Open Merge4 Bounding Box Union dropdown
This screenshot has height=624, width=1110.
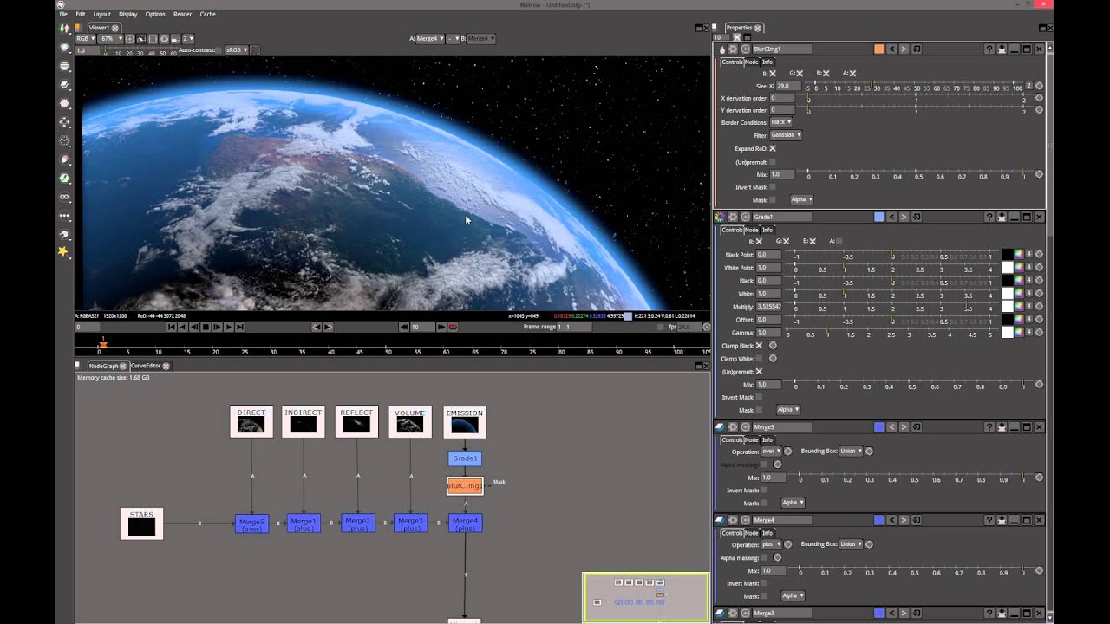pos(851,543)
